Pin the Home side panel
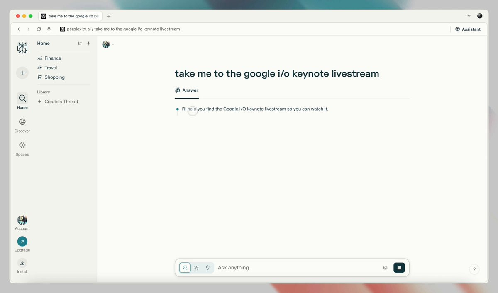The height and width of the screenshot is (293, 498). click(88, 44)
